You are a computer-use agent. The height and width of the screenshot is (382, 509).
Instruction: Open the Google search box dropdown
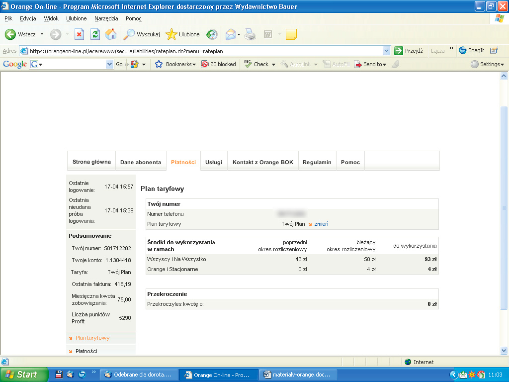click(110, 64)
